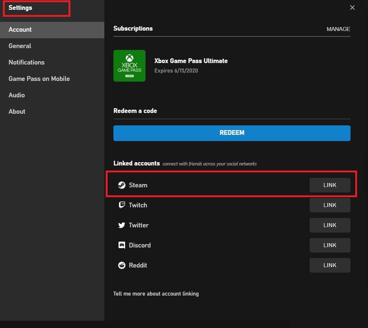This screenshot has width=368, height=328.
Task: Close the Settings window
Action: (352, 8)
